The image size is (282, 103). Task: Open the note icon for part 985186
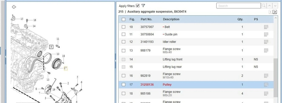click(x=266, y=93)
